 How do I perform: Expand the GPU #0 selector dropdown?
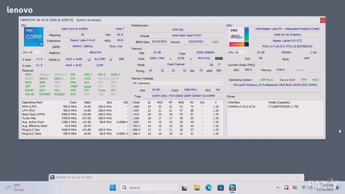238,53
